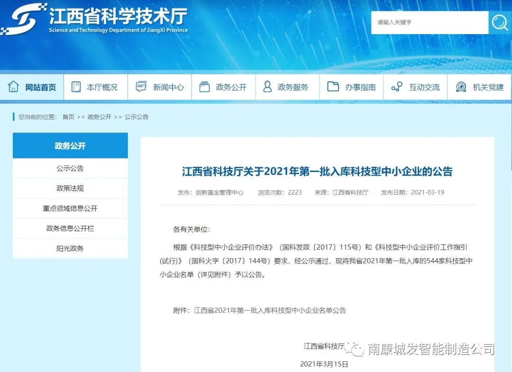Click the target icon beside 机关党建
This screenshot has width=512, height=372.
tap(461, 87)
